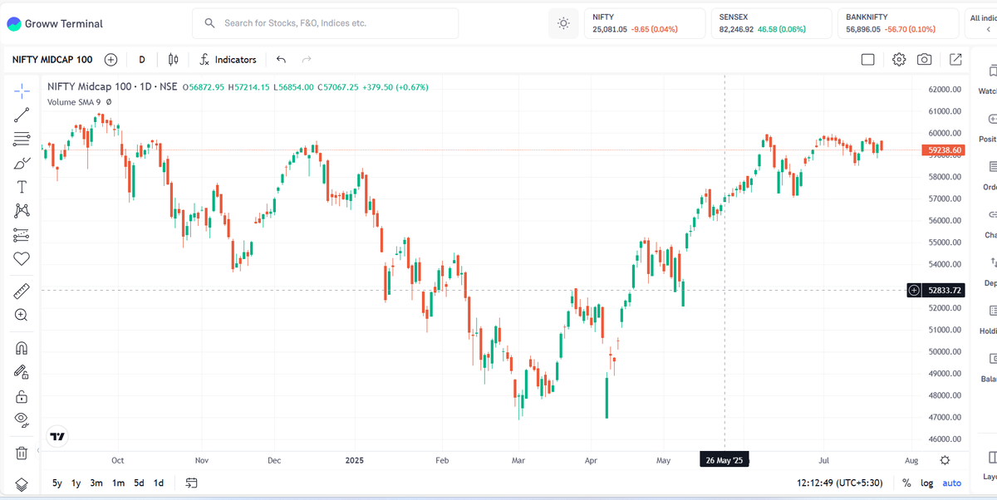Open the option Chain sidebar panel

coord(989,223)
